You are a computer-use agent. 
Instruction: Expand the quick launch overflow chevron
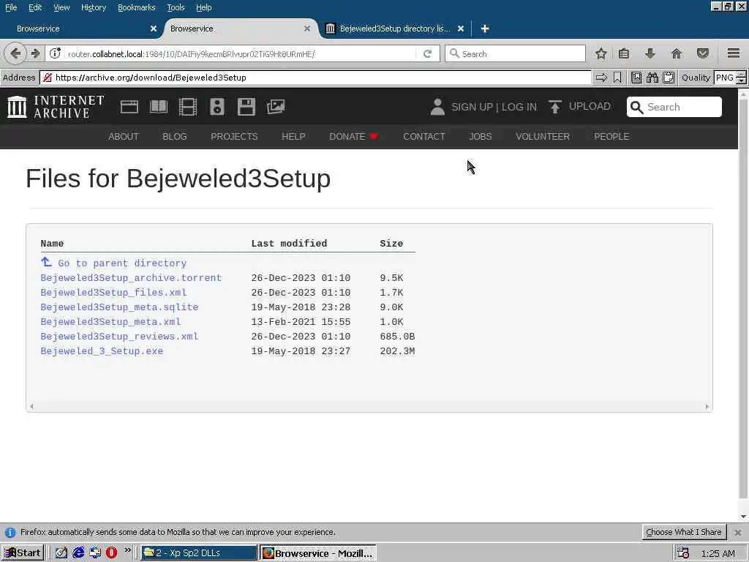click(x=127, y=550)
